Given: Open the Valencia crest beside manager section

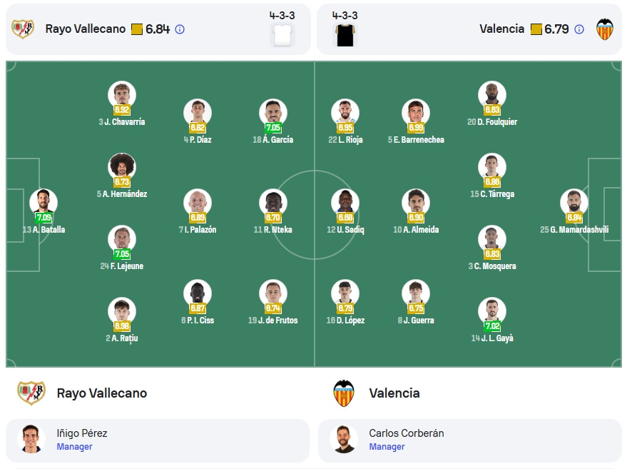Looking at the screenshot, I should 344,393.
